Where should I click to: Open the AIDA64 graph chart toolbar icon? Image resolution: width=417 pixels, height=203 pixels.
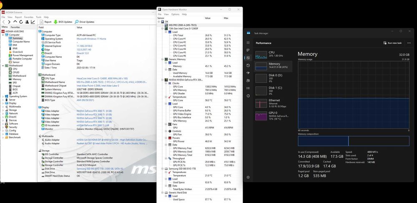33,22
